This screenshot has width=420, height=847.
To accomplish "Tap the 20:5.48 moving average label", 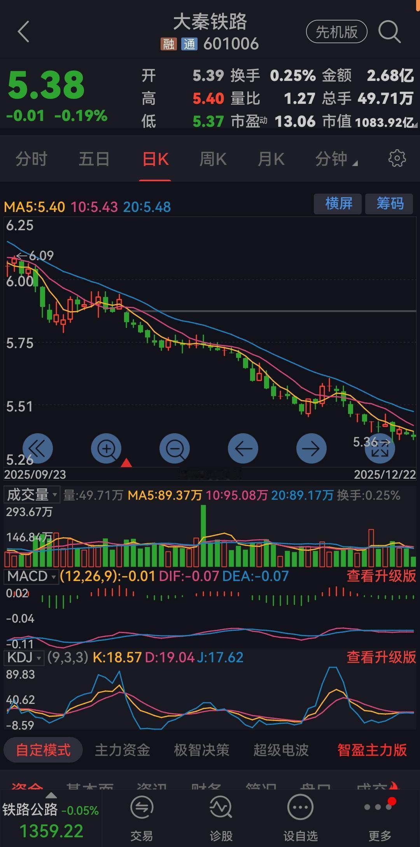I will coord(147,207).
